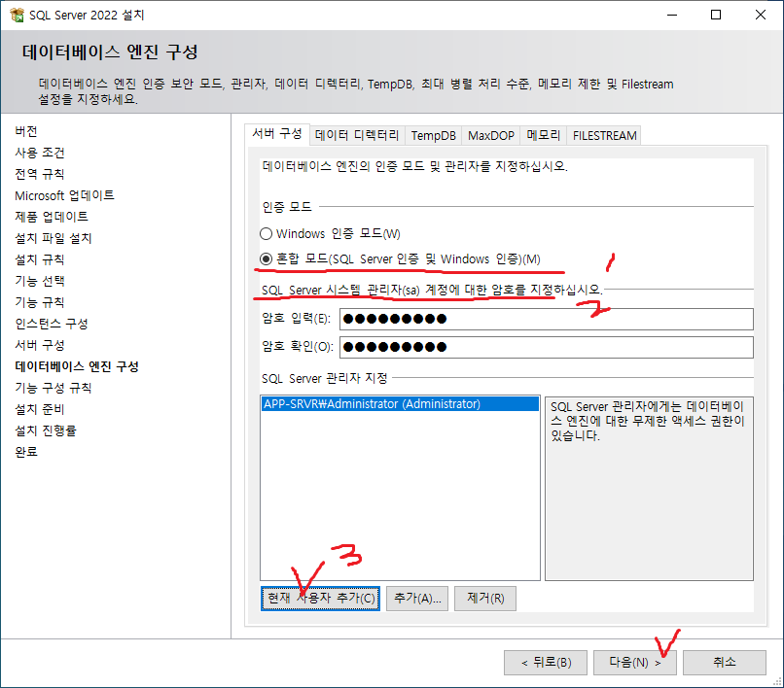
Task: Open the TempDB tab
Action: pyautogui.click(x=434, y=135)
